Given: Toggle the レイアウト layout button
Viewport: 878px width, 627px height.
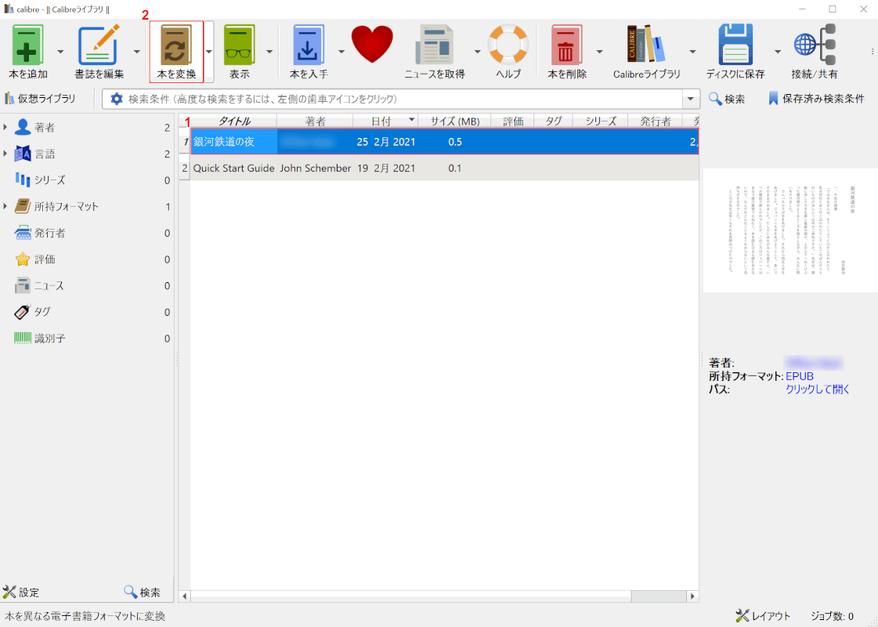Looking at the screenshot, I should [763, 616].
